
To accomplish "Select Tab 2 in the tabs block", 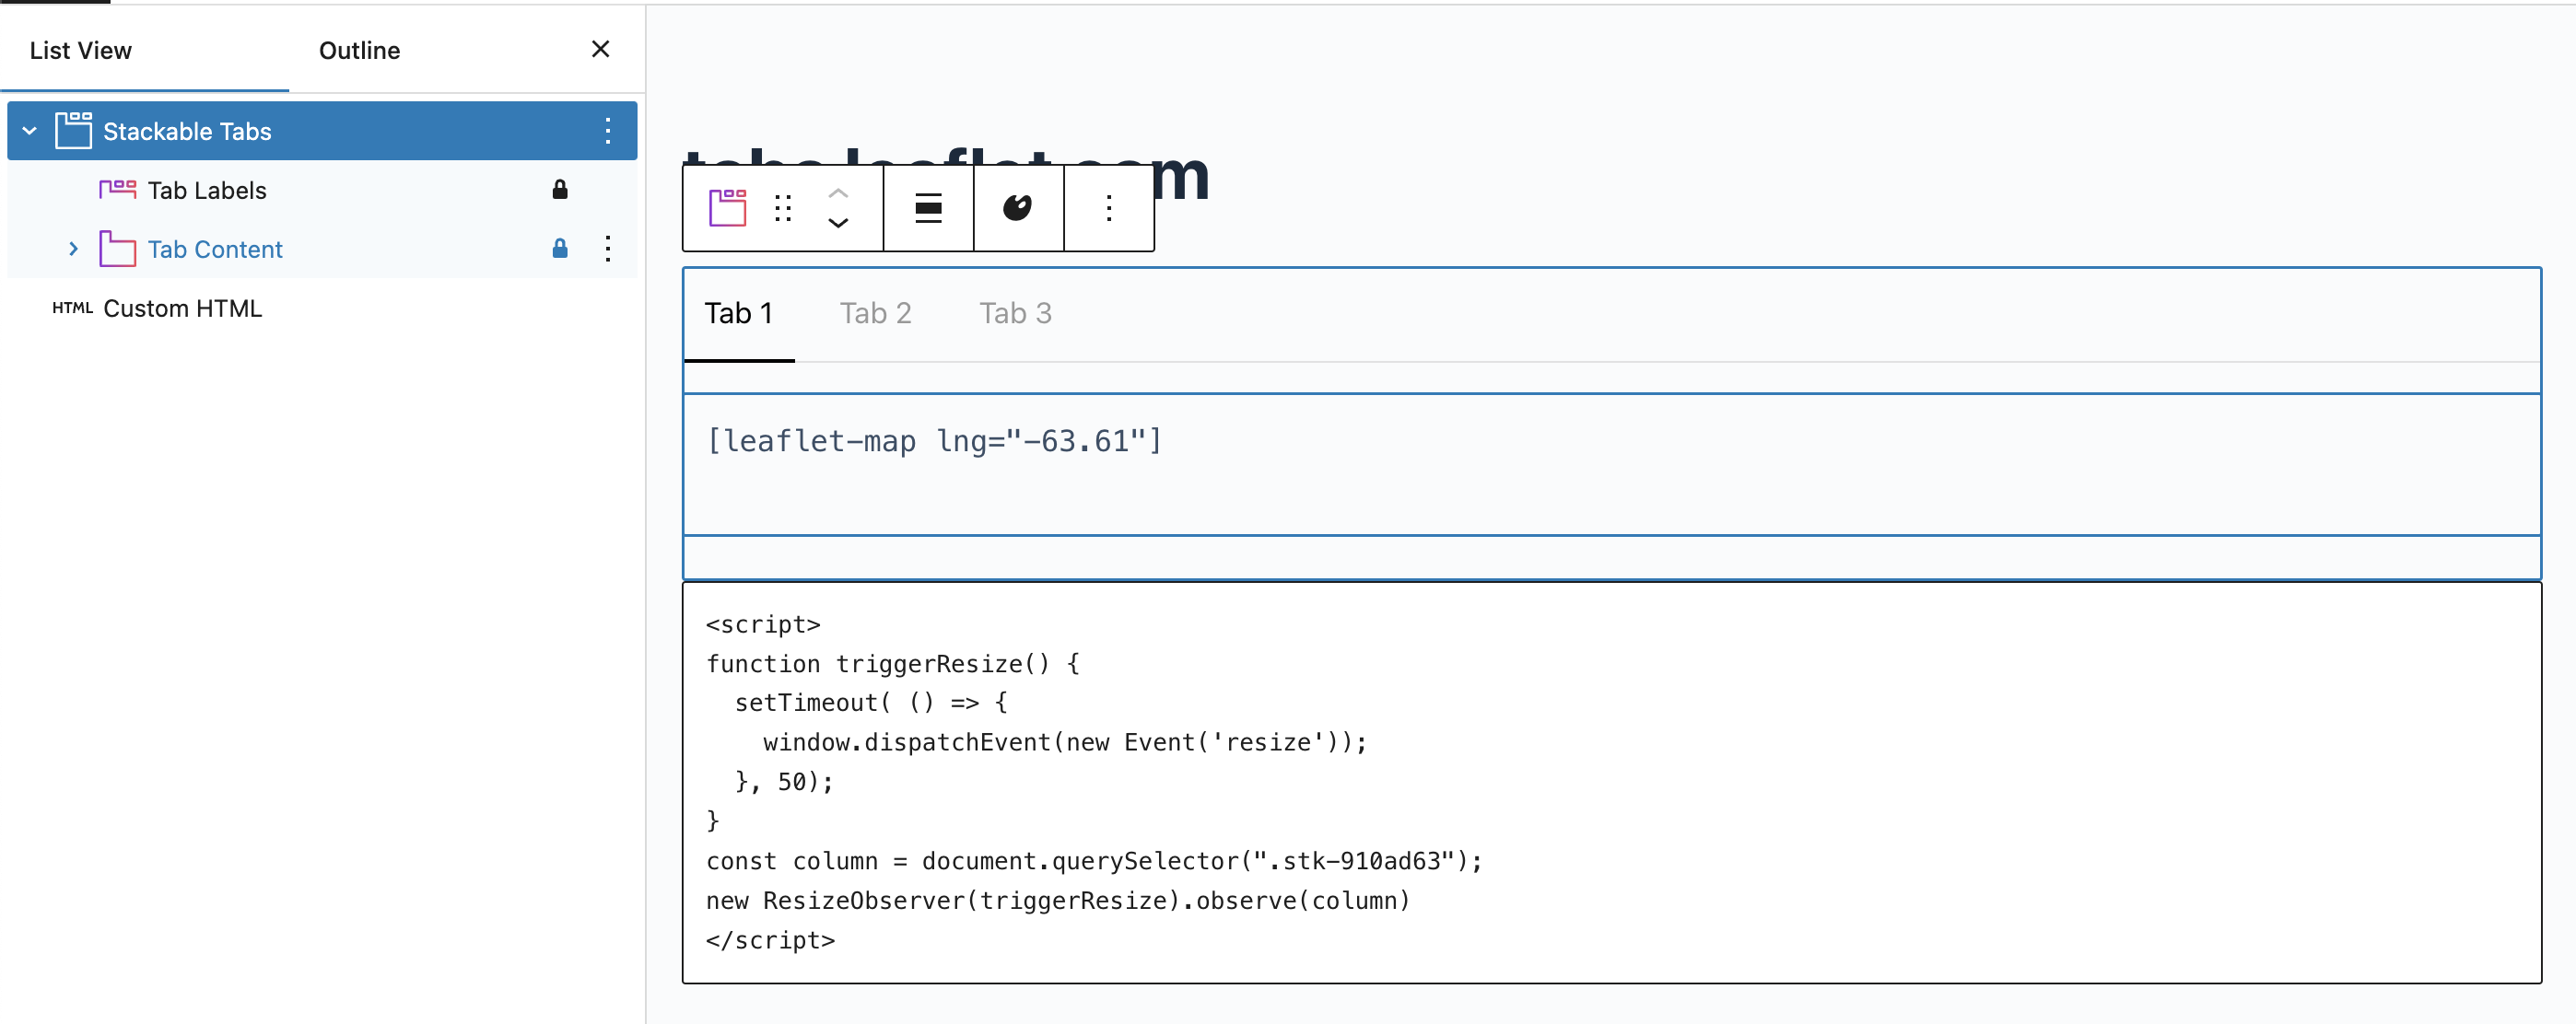I will [875, 314].
